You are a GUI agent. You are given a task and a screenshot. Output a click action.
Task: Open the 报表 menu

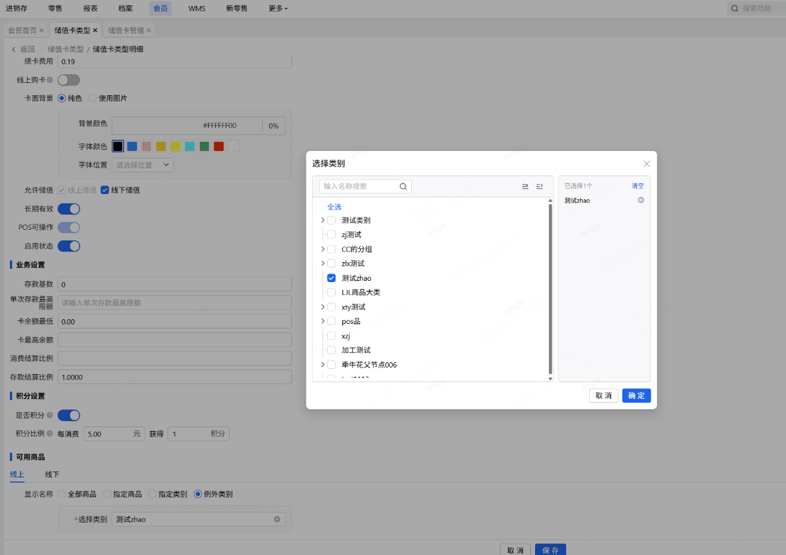tap(90, 9)
